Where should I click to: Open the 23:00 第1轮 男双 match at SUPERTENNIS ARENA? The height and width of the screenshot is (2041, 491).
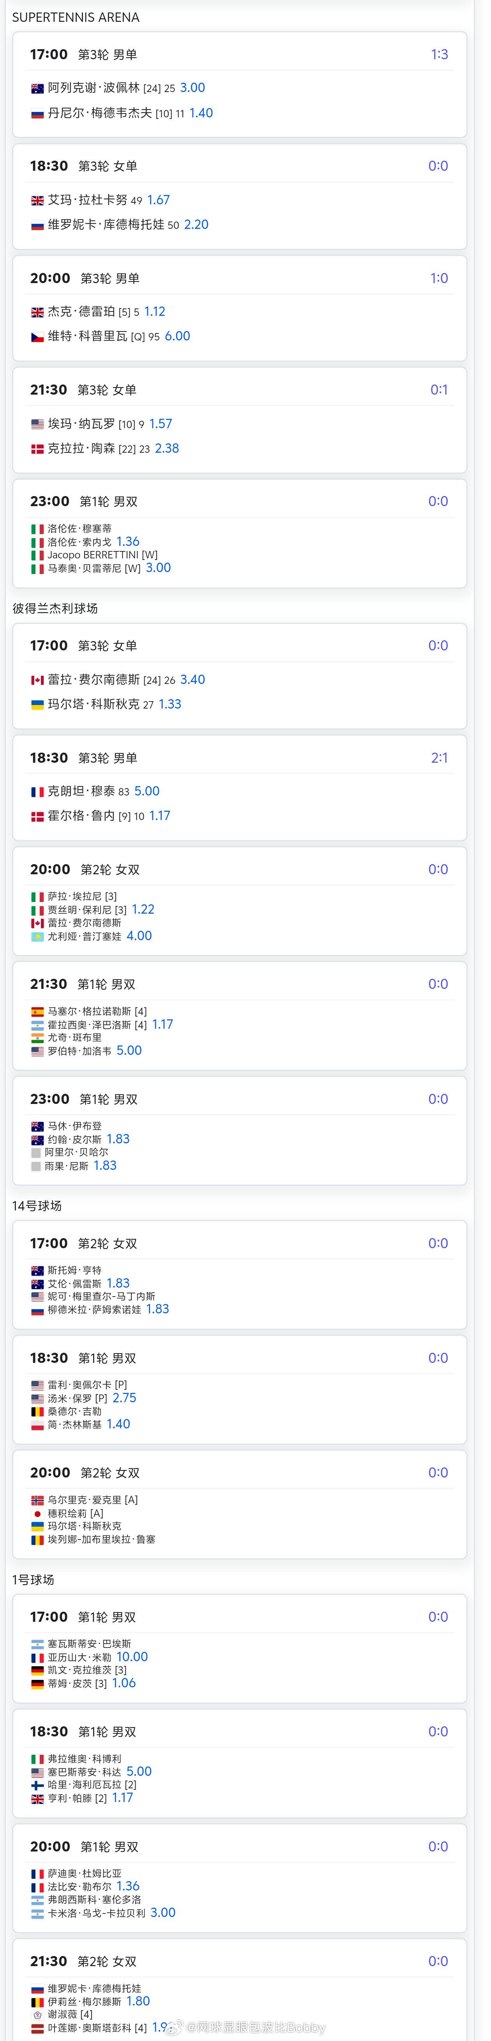click(240, 533)
